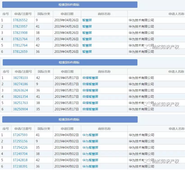Click 智慧屏 trademark name in row 37823957
185x171 pixels.
(87, 27)
